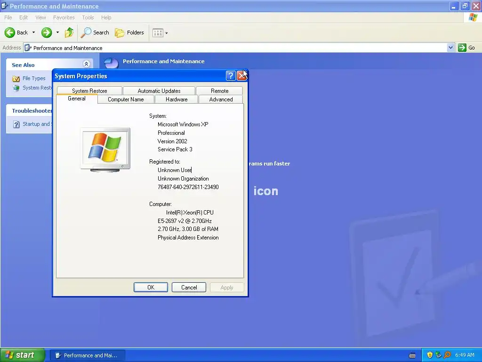
Task: Open the Tools menu
Action: [x=88, y=17]
